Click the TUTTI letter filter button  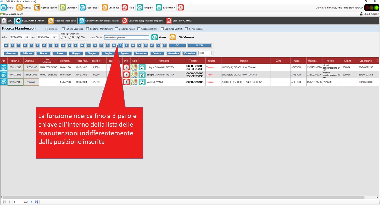pos(199,45)
